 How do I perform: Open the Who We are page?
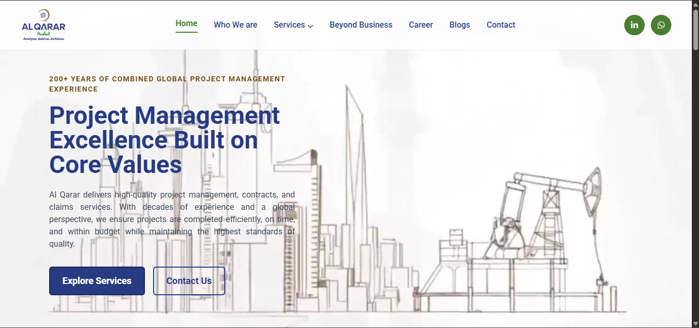[236, 25]
